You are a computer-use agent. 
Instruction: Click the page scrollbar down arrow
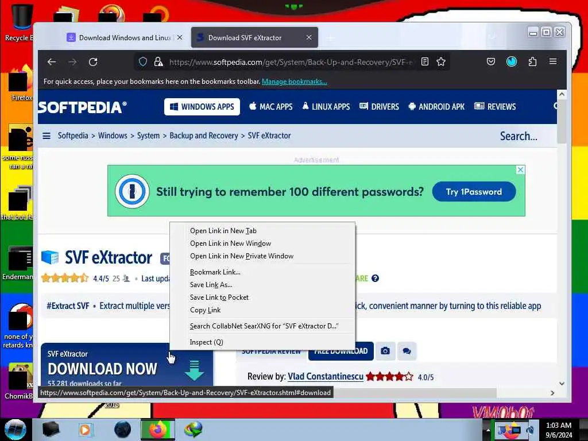pos(562,383)
